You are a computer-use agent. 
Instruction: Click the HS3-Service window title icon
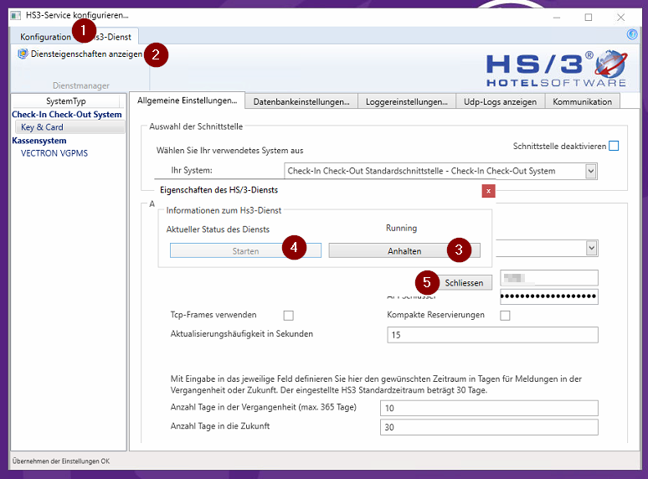[16, 16]
